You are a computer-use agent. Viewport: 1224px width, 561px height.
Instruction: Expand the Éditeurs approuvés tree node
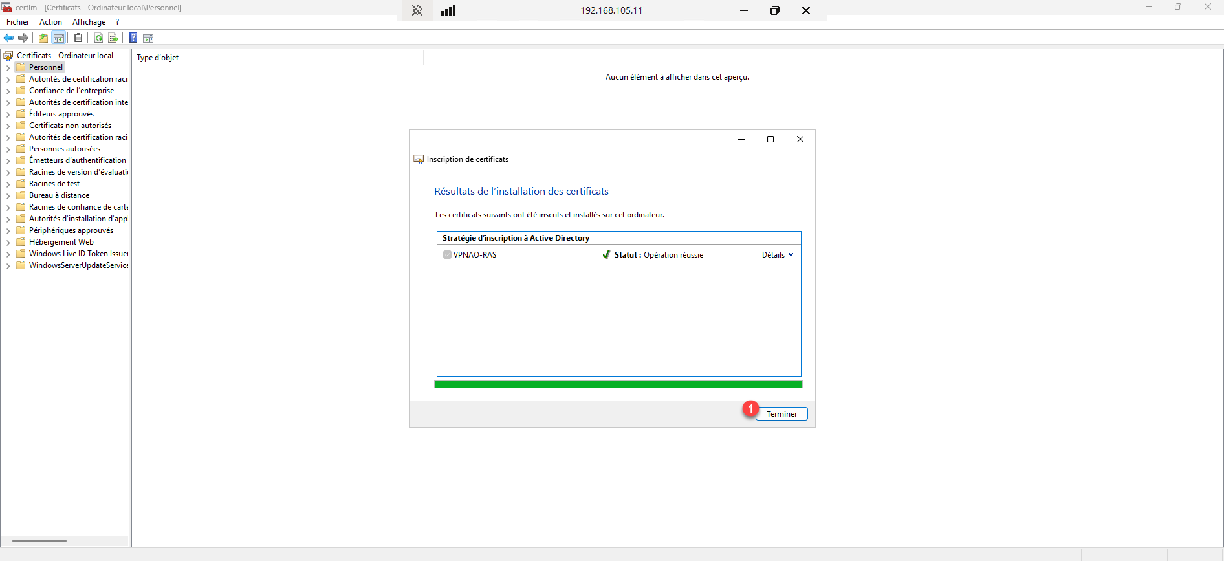8,115
